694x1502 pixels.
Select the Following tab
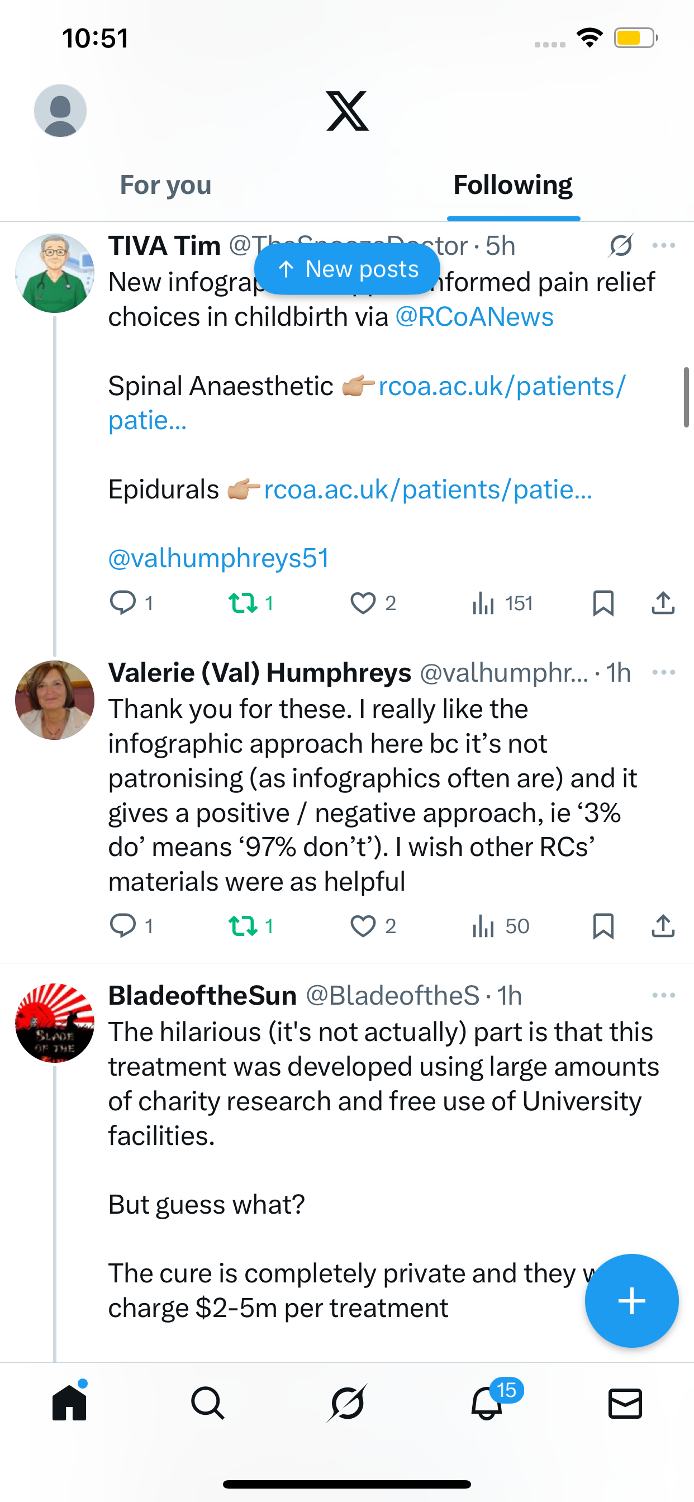[x=512, y=185]
